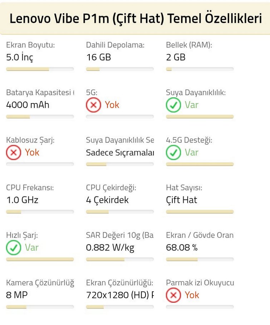Click the Ekran Boyutu progress bar

pyautogui.click(x=40, y=69)
